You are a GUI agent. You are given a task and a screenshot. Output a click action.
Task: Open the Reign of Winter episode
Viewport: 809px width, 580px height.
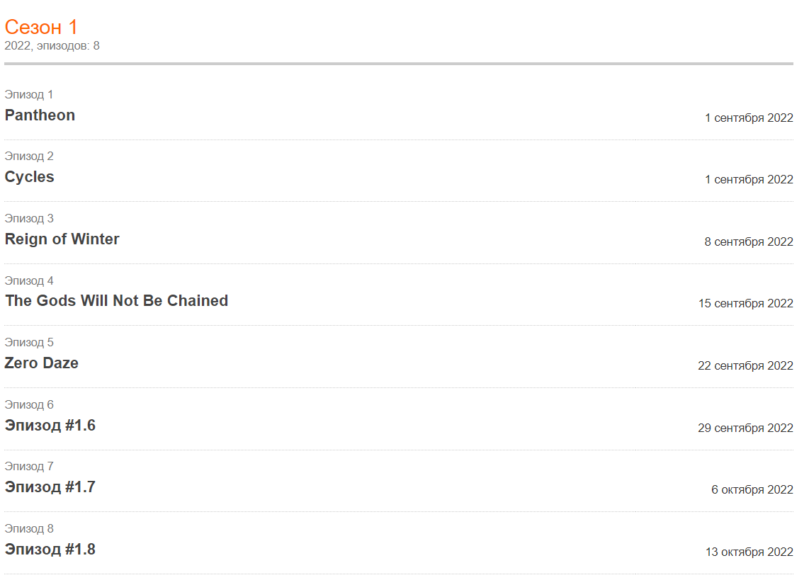click(62, 239)
